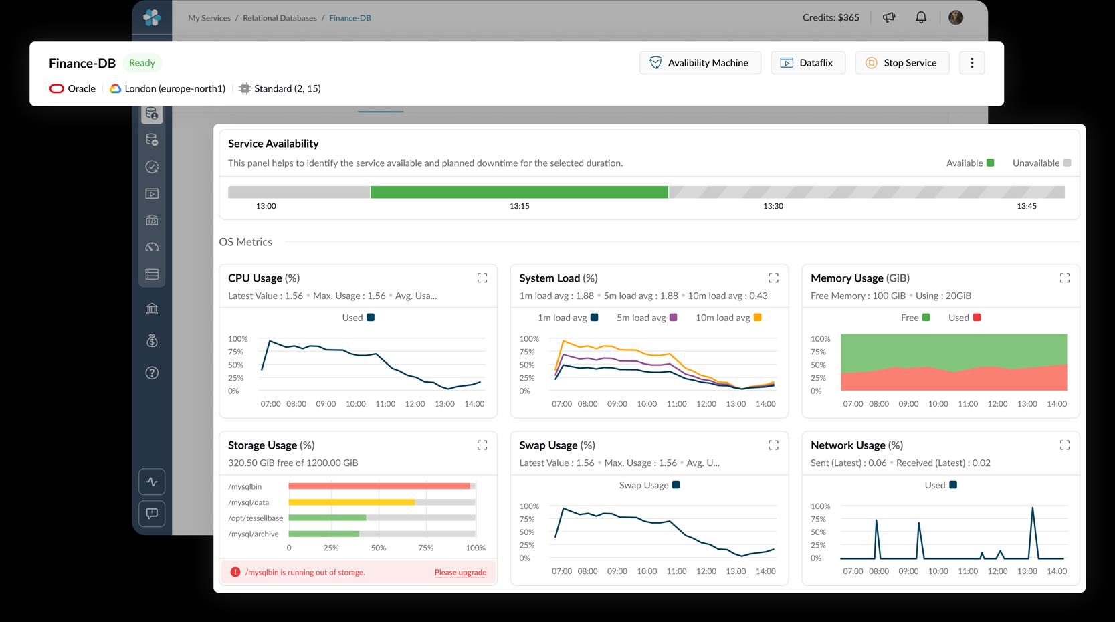Image resolution: width=1115 pixels, height=622 pixels.
Task: Open the announcements megaphone icon
Action: [x=889, y=18]
